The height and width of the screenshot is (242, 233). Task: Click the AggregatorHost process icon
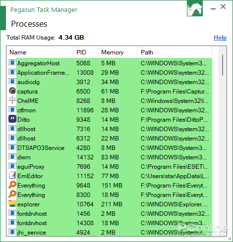click(x=12, y=63)
